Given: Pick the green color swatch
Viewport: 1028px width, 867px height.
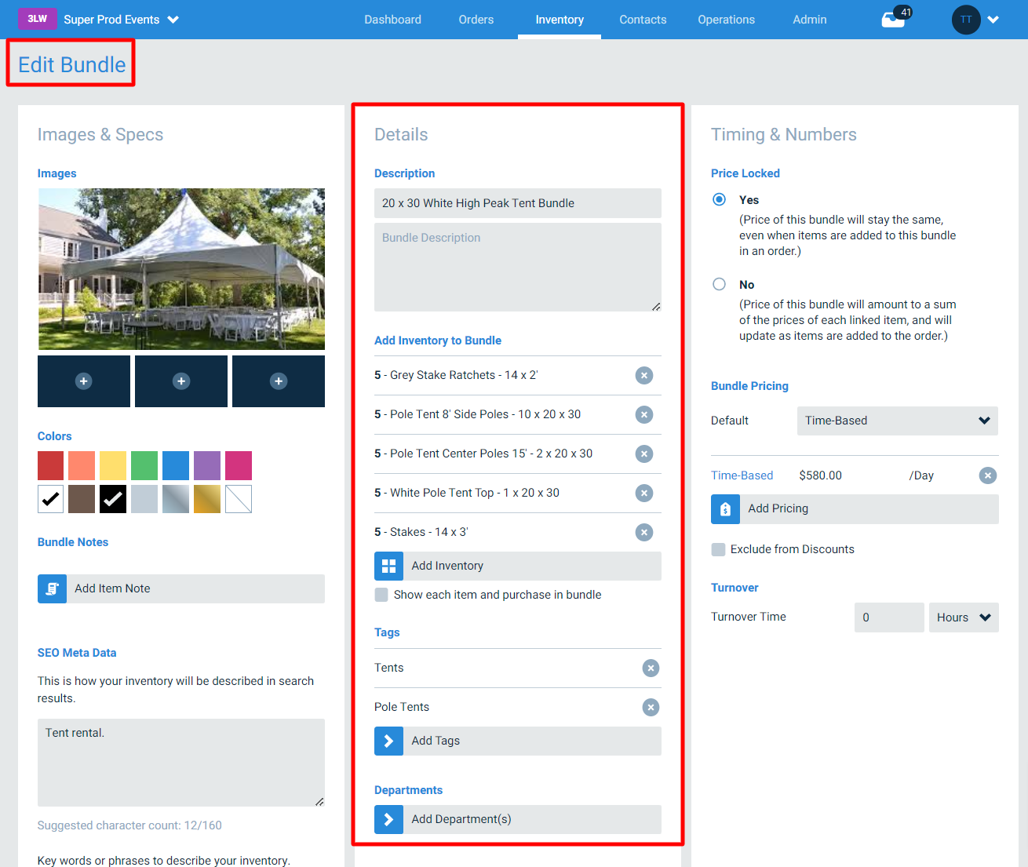Looking at the screenshot, I should 144,465.
